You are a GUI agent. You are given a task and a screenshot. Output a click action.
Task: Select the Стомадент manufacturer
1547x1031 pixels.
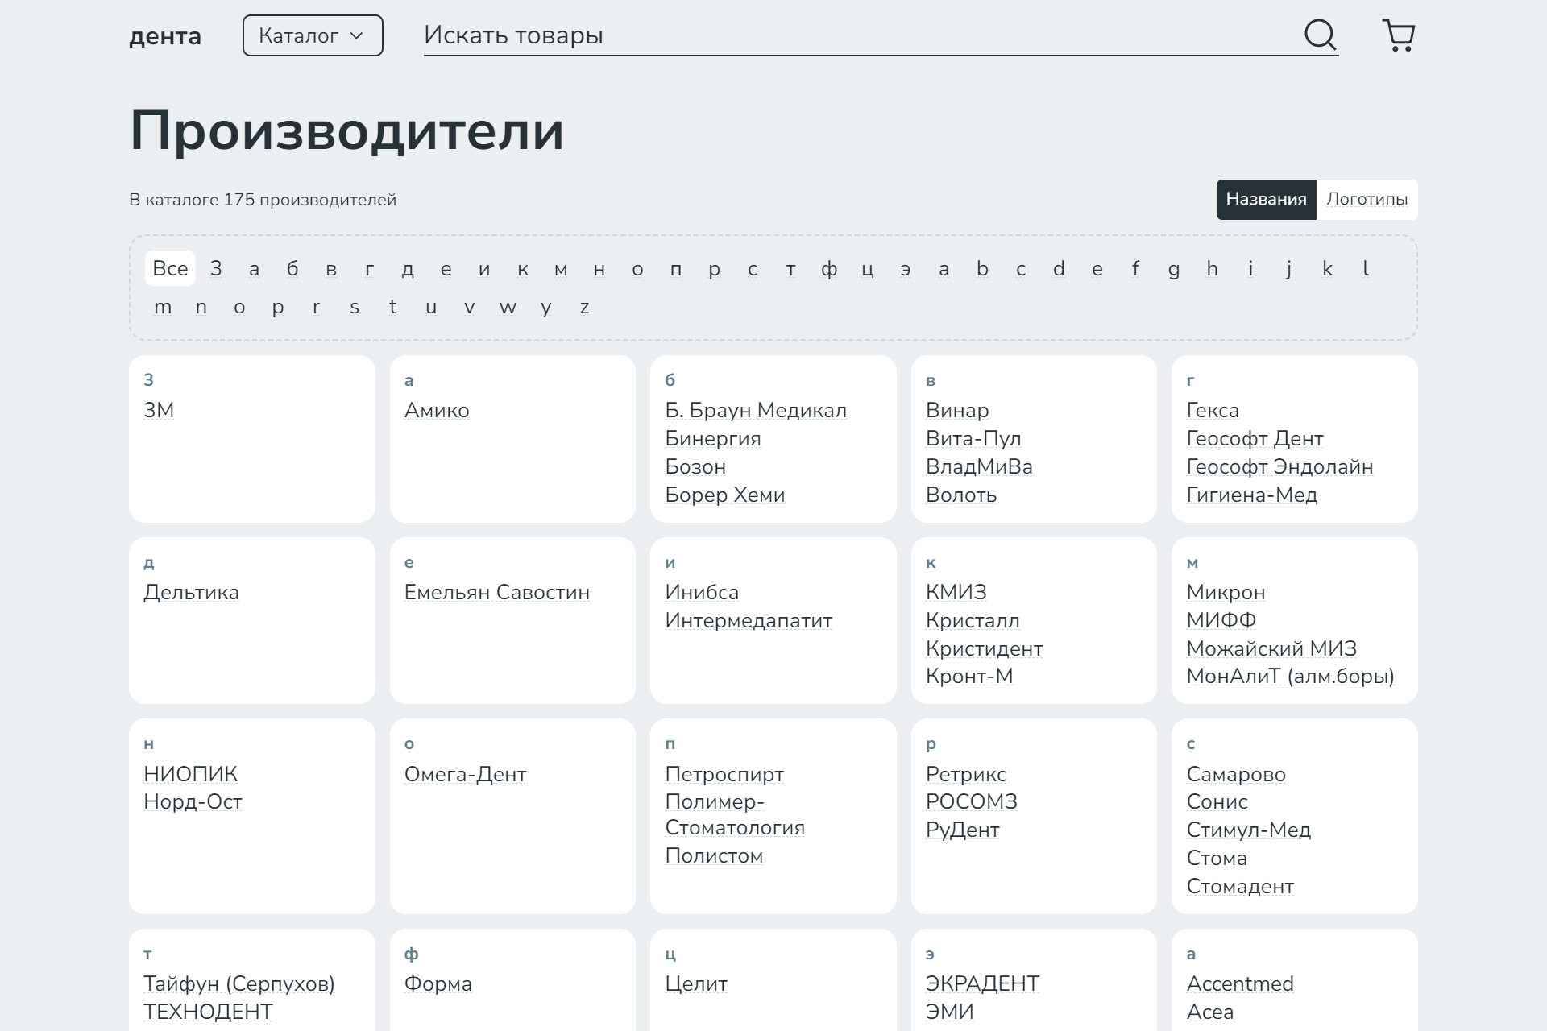coord(1240,886)
